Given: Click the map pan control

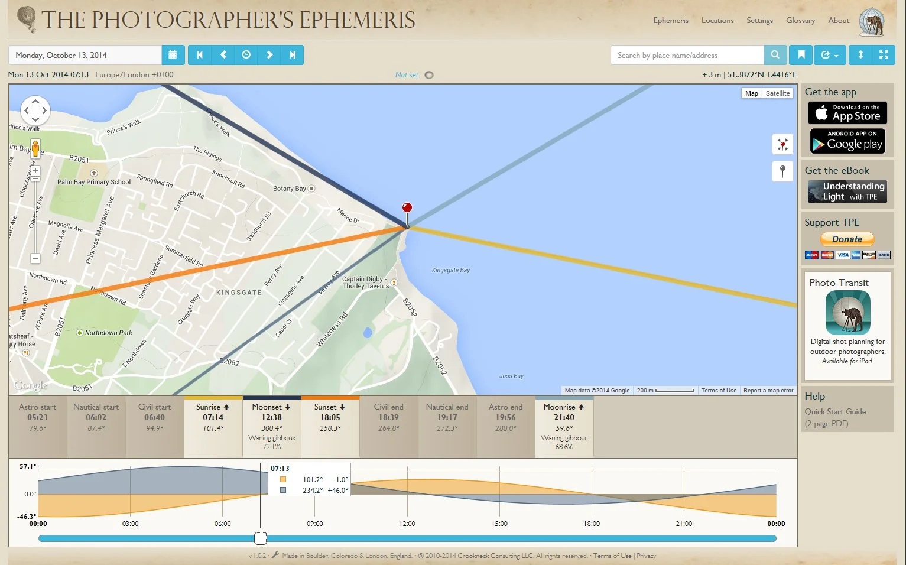Looking at the screenshot, I should click(35, 111).
